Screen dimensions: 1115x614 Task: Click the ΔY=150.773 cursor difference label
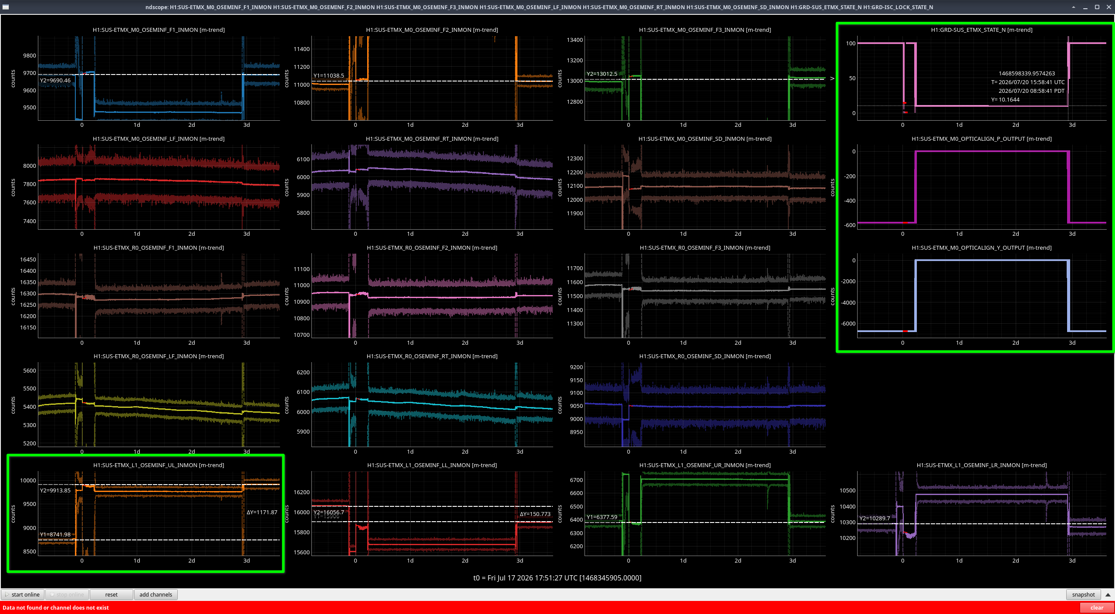(535, 514)
